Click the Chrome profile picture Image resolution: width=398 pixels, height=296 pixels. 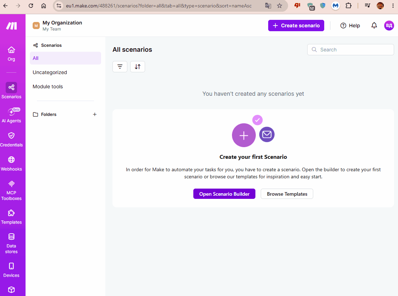[x=380, y=6]
